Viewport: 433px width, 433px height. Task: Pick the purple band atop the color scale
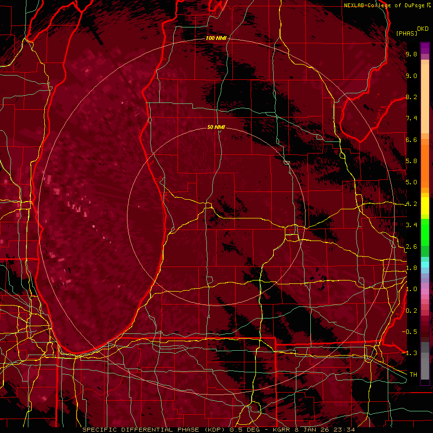click(x=425, y=49)
